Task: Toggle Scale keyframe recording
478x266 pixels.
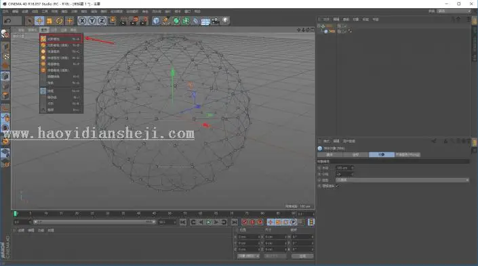Action: click(x=278, y=222)
